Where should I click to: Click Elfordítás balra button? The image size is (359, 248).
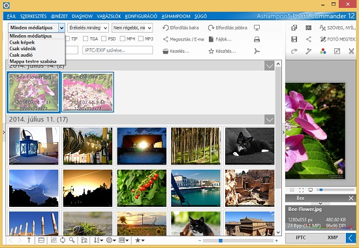[x=181, y=27]
